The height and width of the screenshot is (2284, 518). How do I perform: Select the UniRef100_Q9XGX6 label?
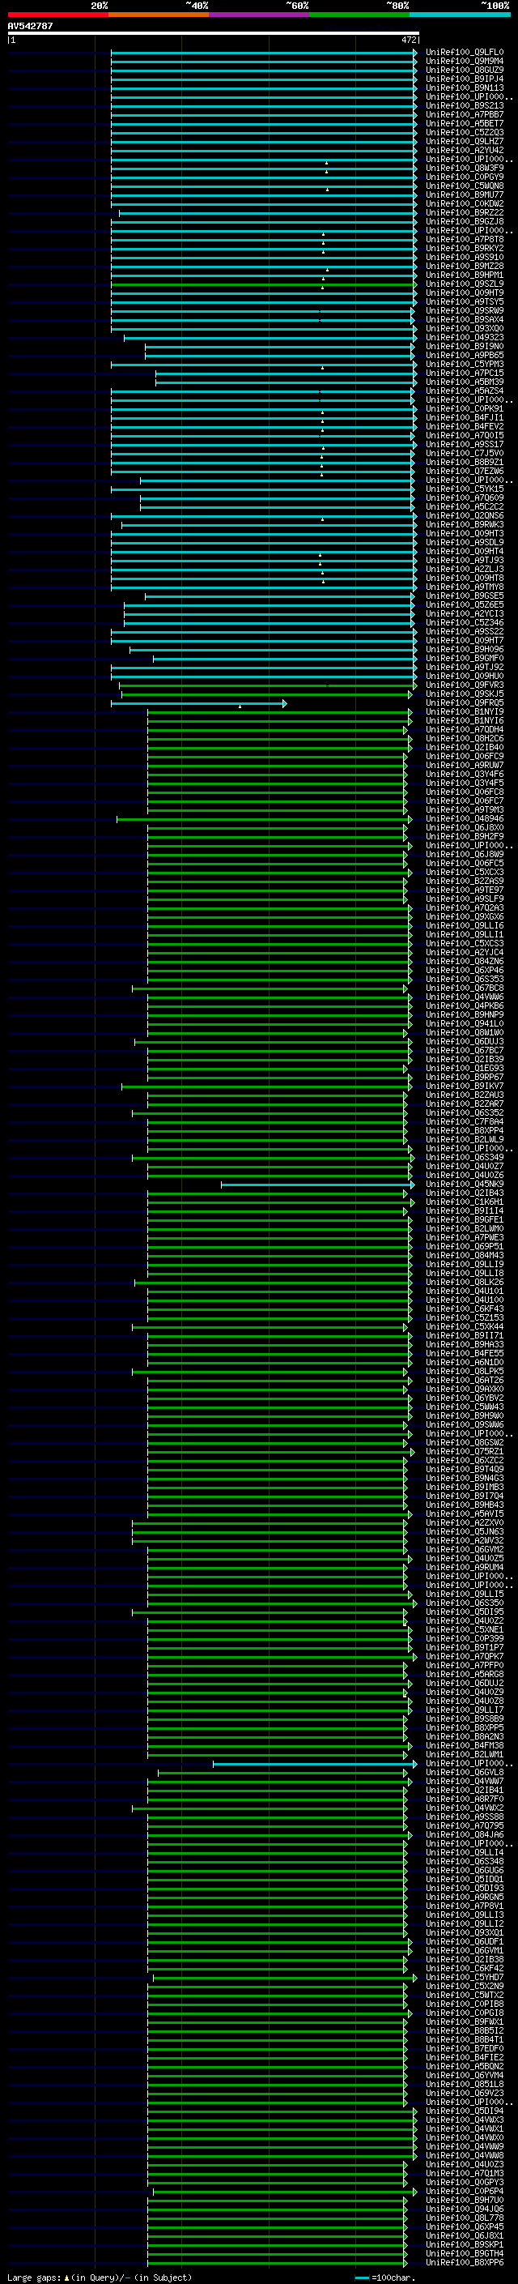(x=465, y=917)
